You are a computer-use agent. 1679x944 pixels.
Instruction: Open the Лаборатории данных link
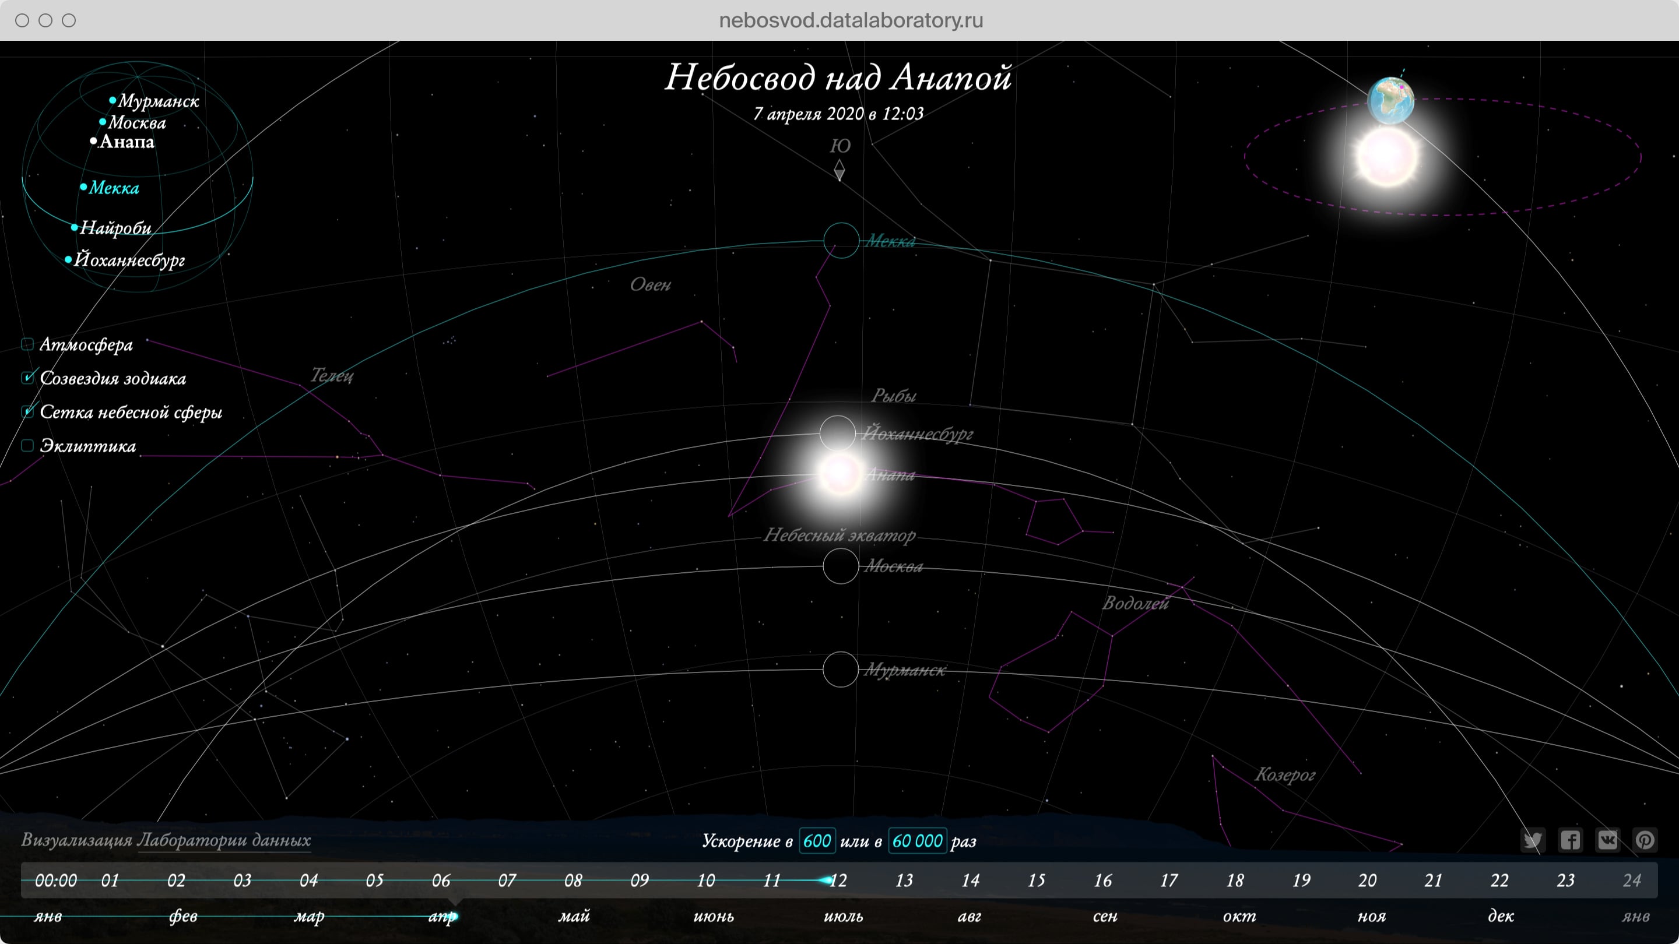(223, 840)
